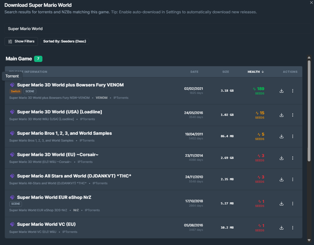314x245 pixels.
Task: Open more options for Super Mario World EUR eShop NrZ
Action: pos(293,203)
